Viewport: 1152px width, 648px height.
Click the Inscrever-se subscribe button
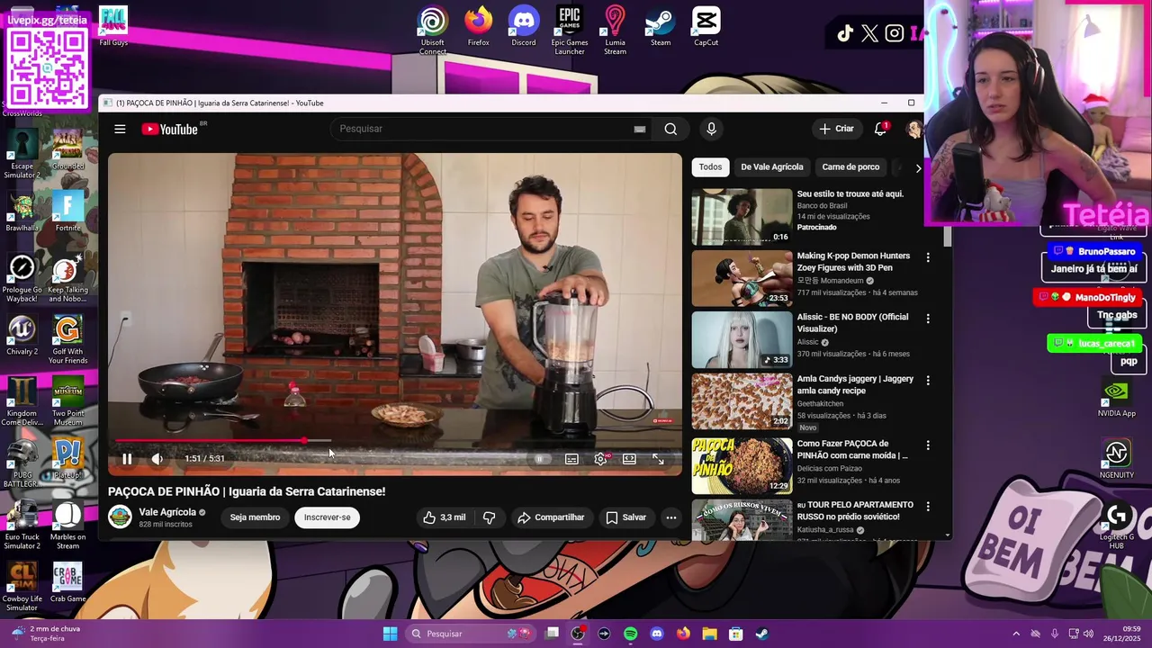pos(327,517)
